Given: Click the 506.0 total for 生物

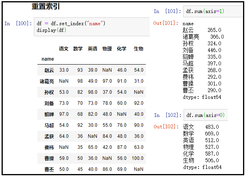Looking at the screenshot, I should pyautogui.click(x=212, y=160).
